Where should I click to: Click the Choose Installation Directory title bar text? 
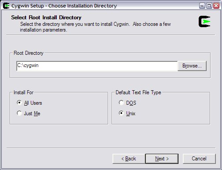click(83, 6)
